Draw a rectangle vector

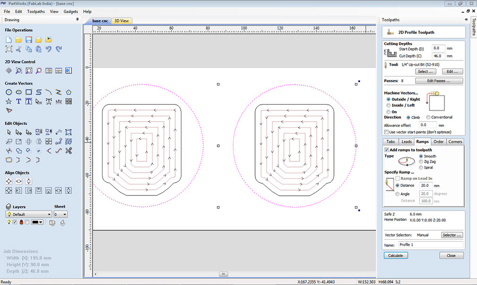(29, 92)
